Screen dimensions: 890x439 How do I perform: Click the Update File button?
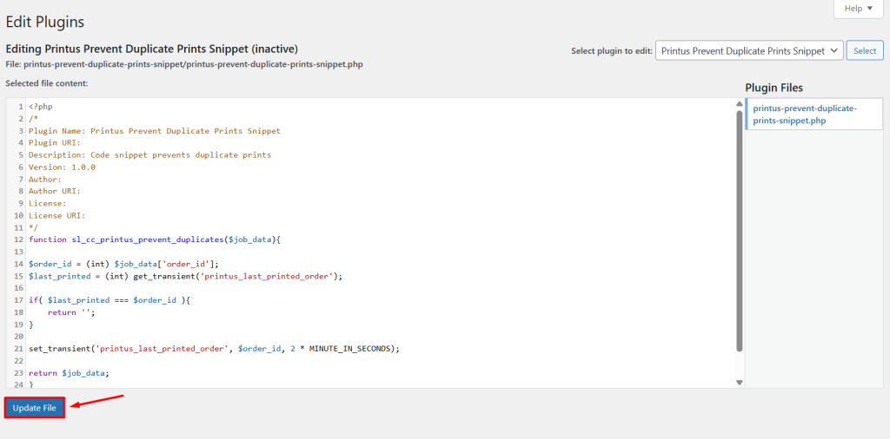pyautogui.click(x=35, y=408)
